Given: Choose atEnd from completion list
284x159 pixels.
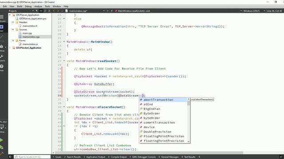Looking at the screenshot, I should point(163,104).
